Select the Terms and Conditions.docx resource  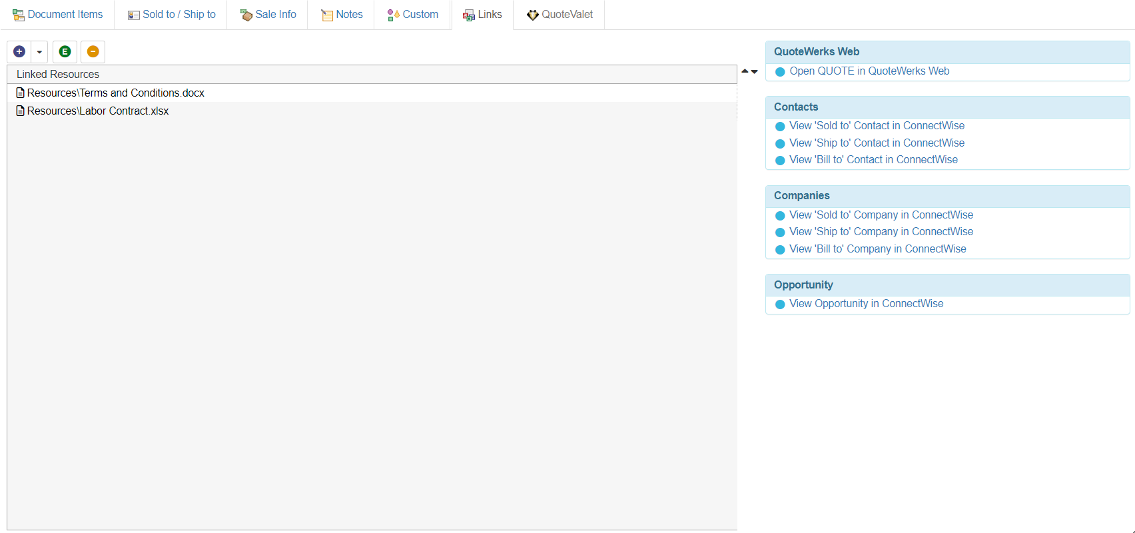pos(115,93)
